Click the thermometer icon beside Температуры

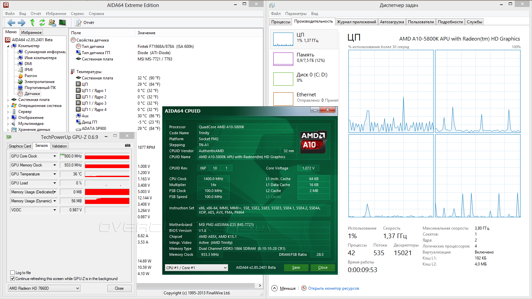click(73, 72)
